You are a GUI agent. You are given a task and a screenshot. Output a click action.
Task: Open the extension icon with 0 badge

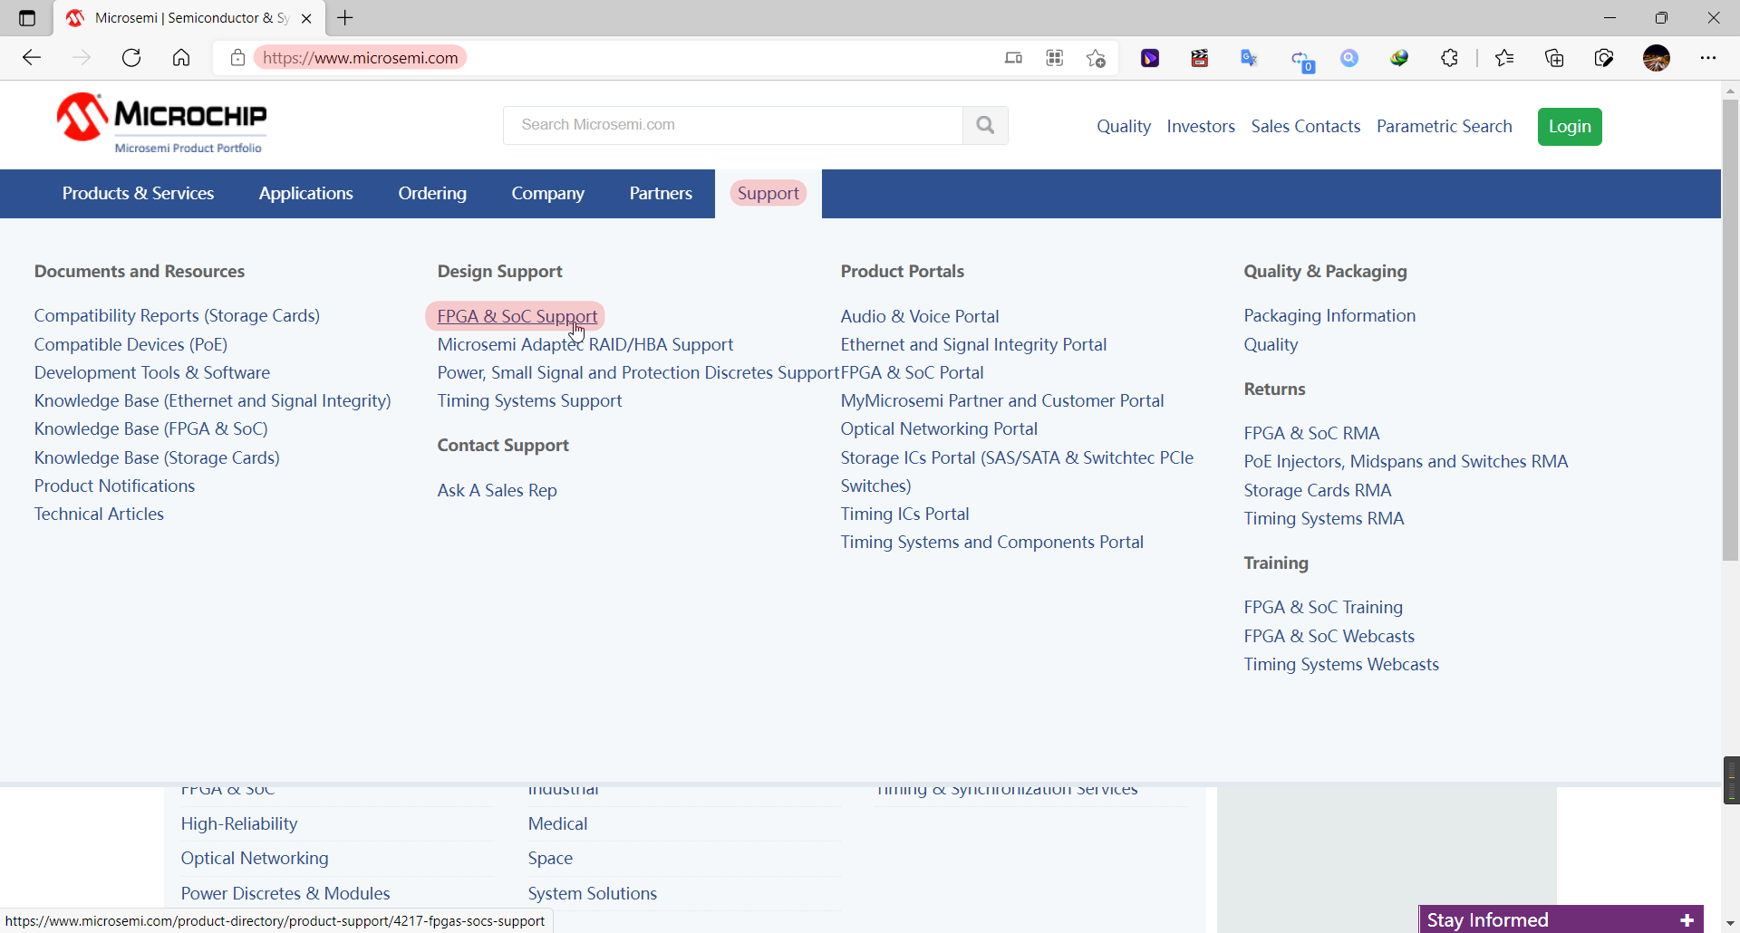pyautogui.click(x=1302, y=61)
